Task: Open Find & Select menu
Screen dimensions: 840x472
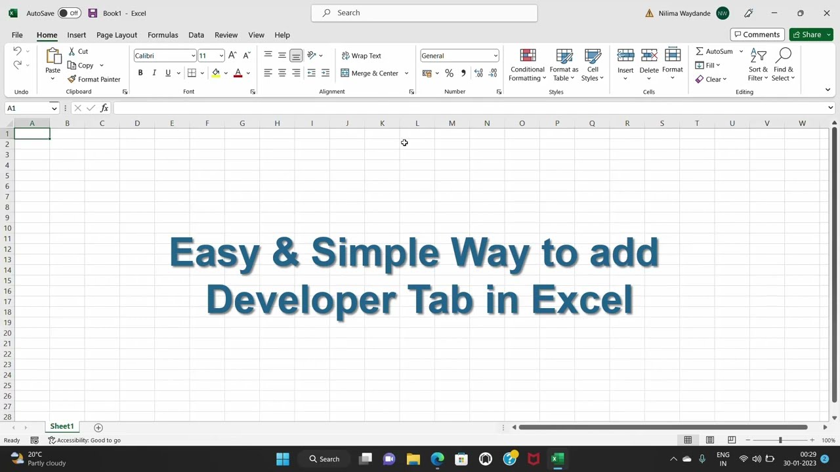Action: pyautogui.click(x=783, y=65)
